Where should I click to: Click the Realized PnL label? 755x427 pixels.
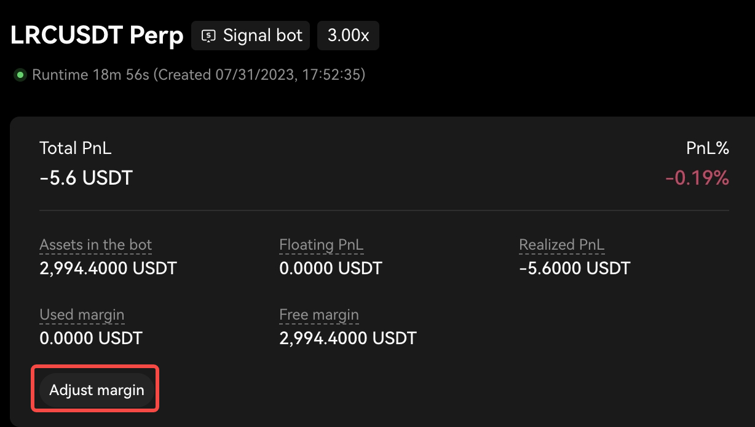click(x=561, y=245)
